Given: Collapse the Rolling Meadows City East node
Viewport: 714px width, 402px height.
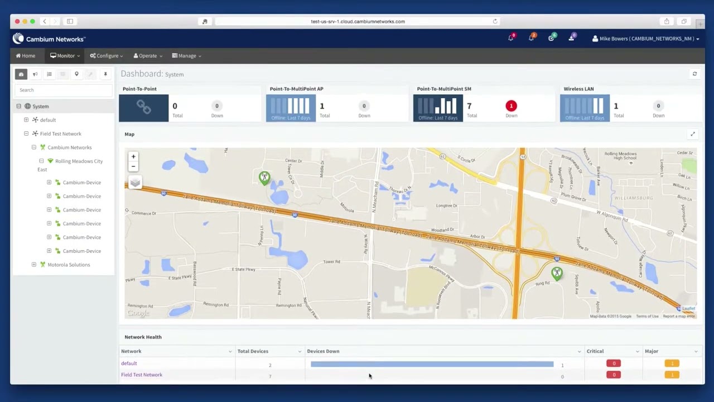Looking at the screenshot, I should tap(41, 161).
